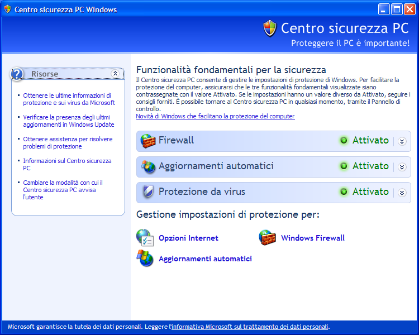Image resolution: width=419 pixels, height=335 pixels.
Task: Maximize the Centro sicurezza PC window
Action: click(397, 9)
